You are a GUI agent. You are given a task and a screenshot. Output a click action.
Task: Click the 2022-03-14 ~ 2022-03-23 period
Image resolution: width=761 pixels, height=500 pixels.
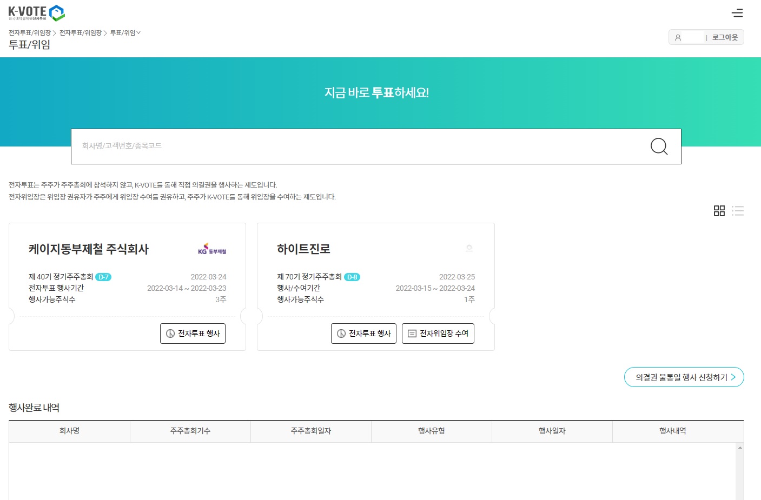[187, 288]
